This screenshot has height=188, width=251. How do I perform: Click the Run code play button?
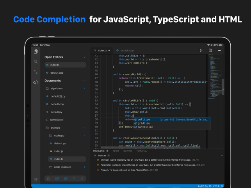(x=201, y=50)
